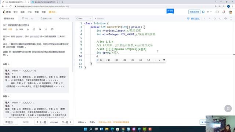Open File Explorer folder on taskbar
The image size is (235, 132).
(x=107, y=129)
